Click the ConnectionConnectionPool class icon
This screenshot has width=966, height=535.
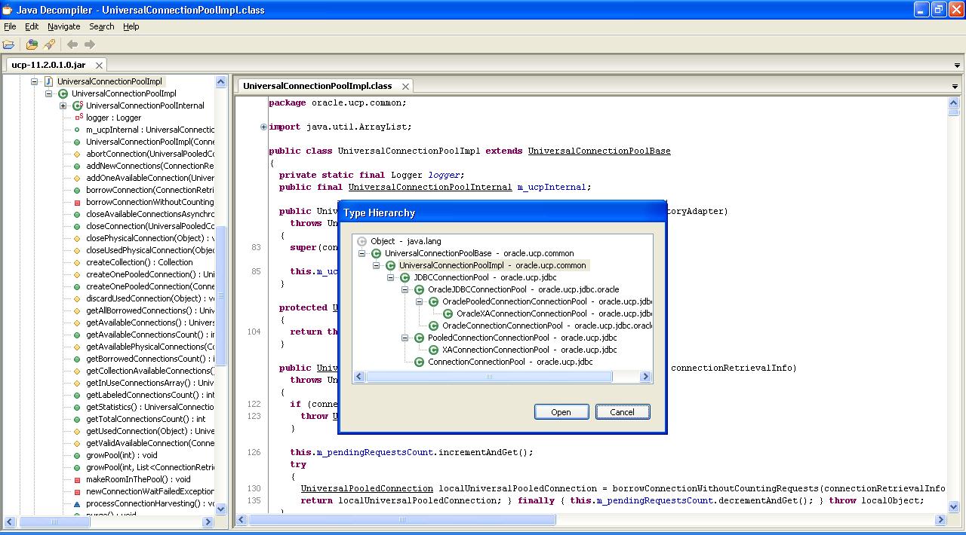pyautogui.click(x=419, y=362)
